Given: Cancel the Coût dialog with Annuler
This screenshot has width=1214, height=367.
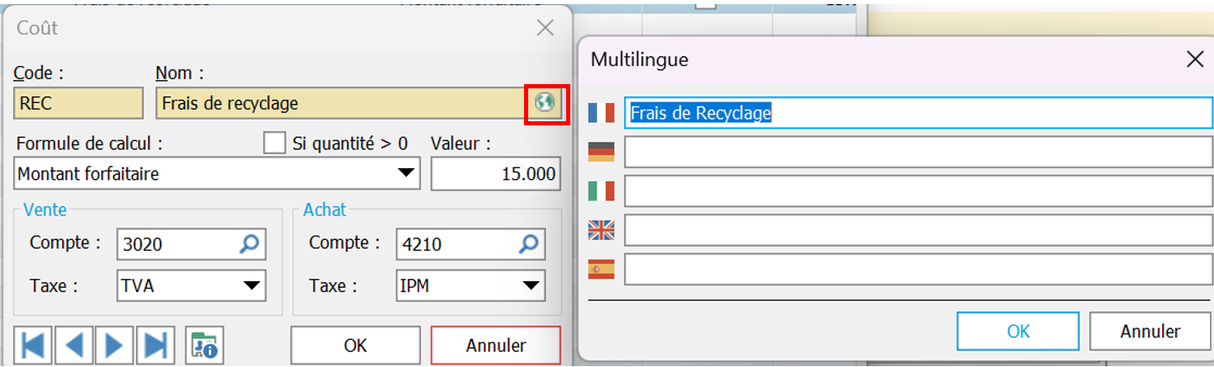Looking at the screenshot, I should pyautogui.click(x=496, y=345).
